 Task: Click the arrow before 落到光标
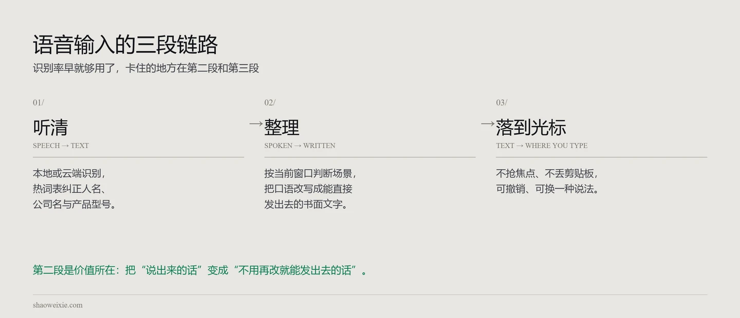pyautogui.click(x=488, y=124)
